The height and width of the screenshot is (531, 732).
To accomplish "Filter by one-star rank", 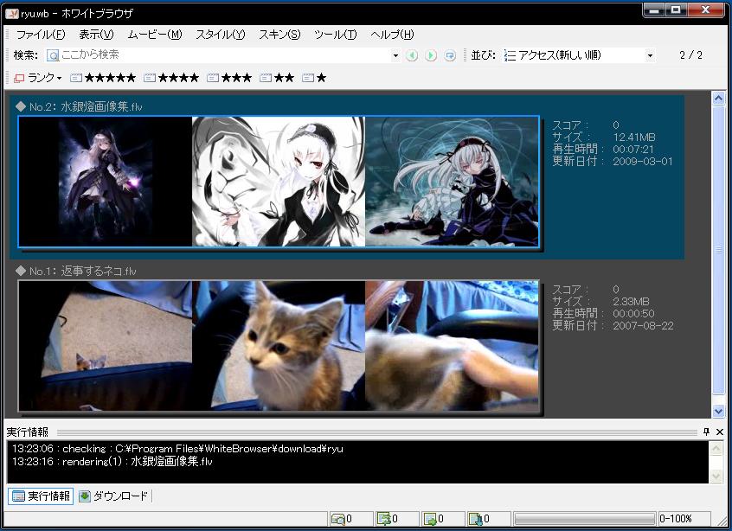I will coord(314,78).
